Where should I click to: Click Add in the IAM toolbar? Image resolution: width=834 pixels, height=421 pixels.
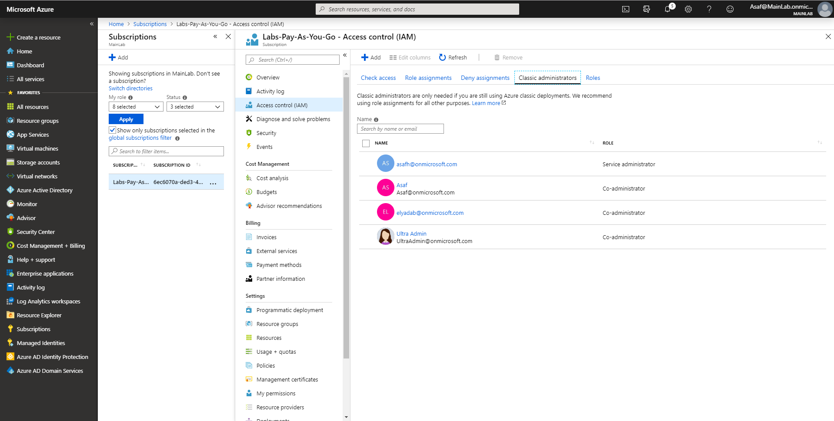[371, 57]
